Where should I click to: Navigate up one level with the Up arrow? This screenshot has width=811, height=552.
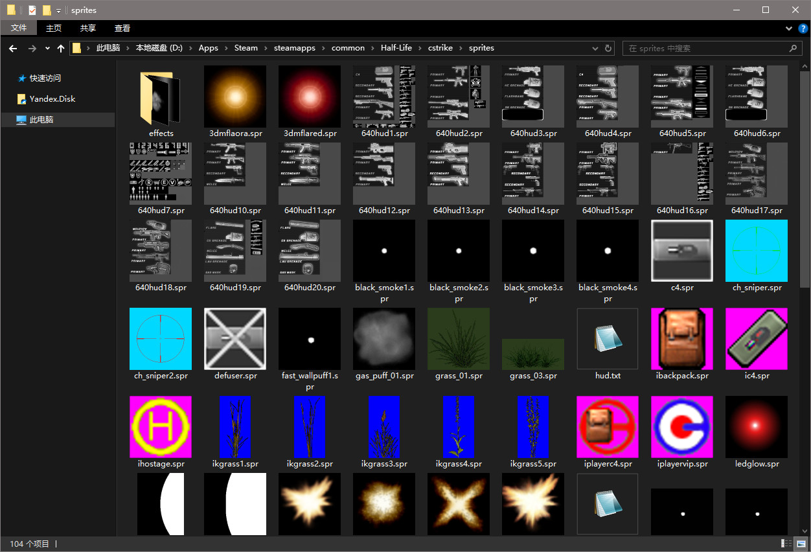tap(60, 48)
